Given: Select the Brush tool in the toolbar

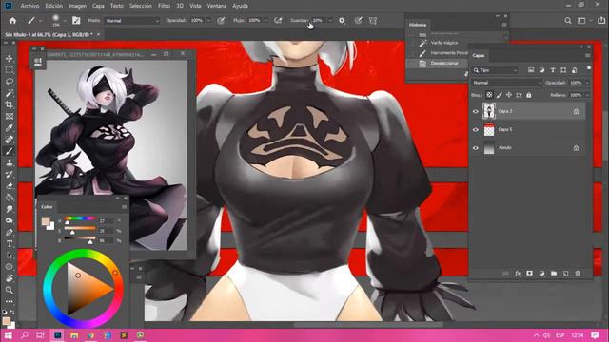Looking at the screenshot, I should [x=10, y=151].
